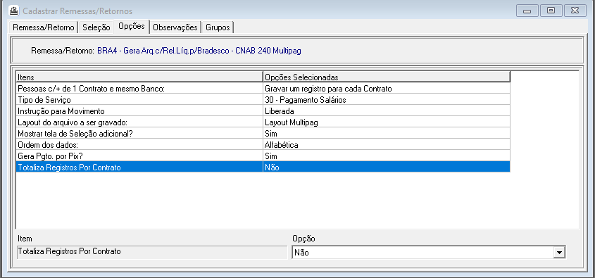
Task: Open the Grupos tab
Action: coord(218,27)
